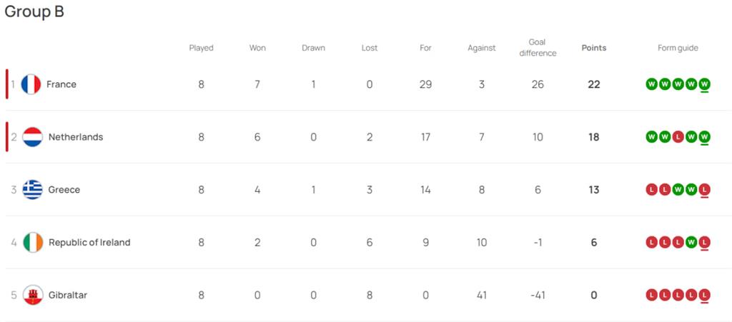Open the Gibraltar team link
Viewport: 732px width, 322px height.
point(68,295)
